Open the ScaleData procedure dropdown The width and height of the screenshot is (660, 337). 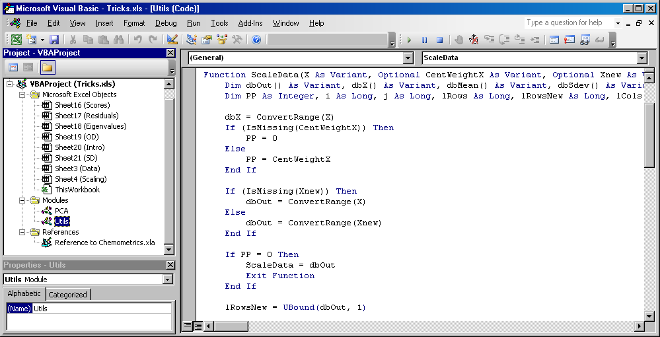(642, 58)
